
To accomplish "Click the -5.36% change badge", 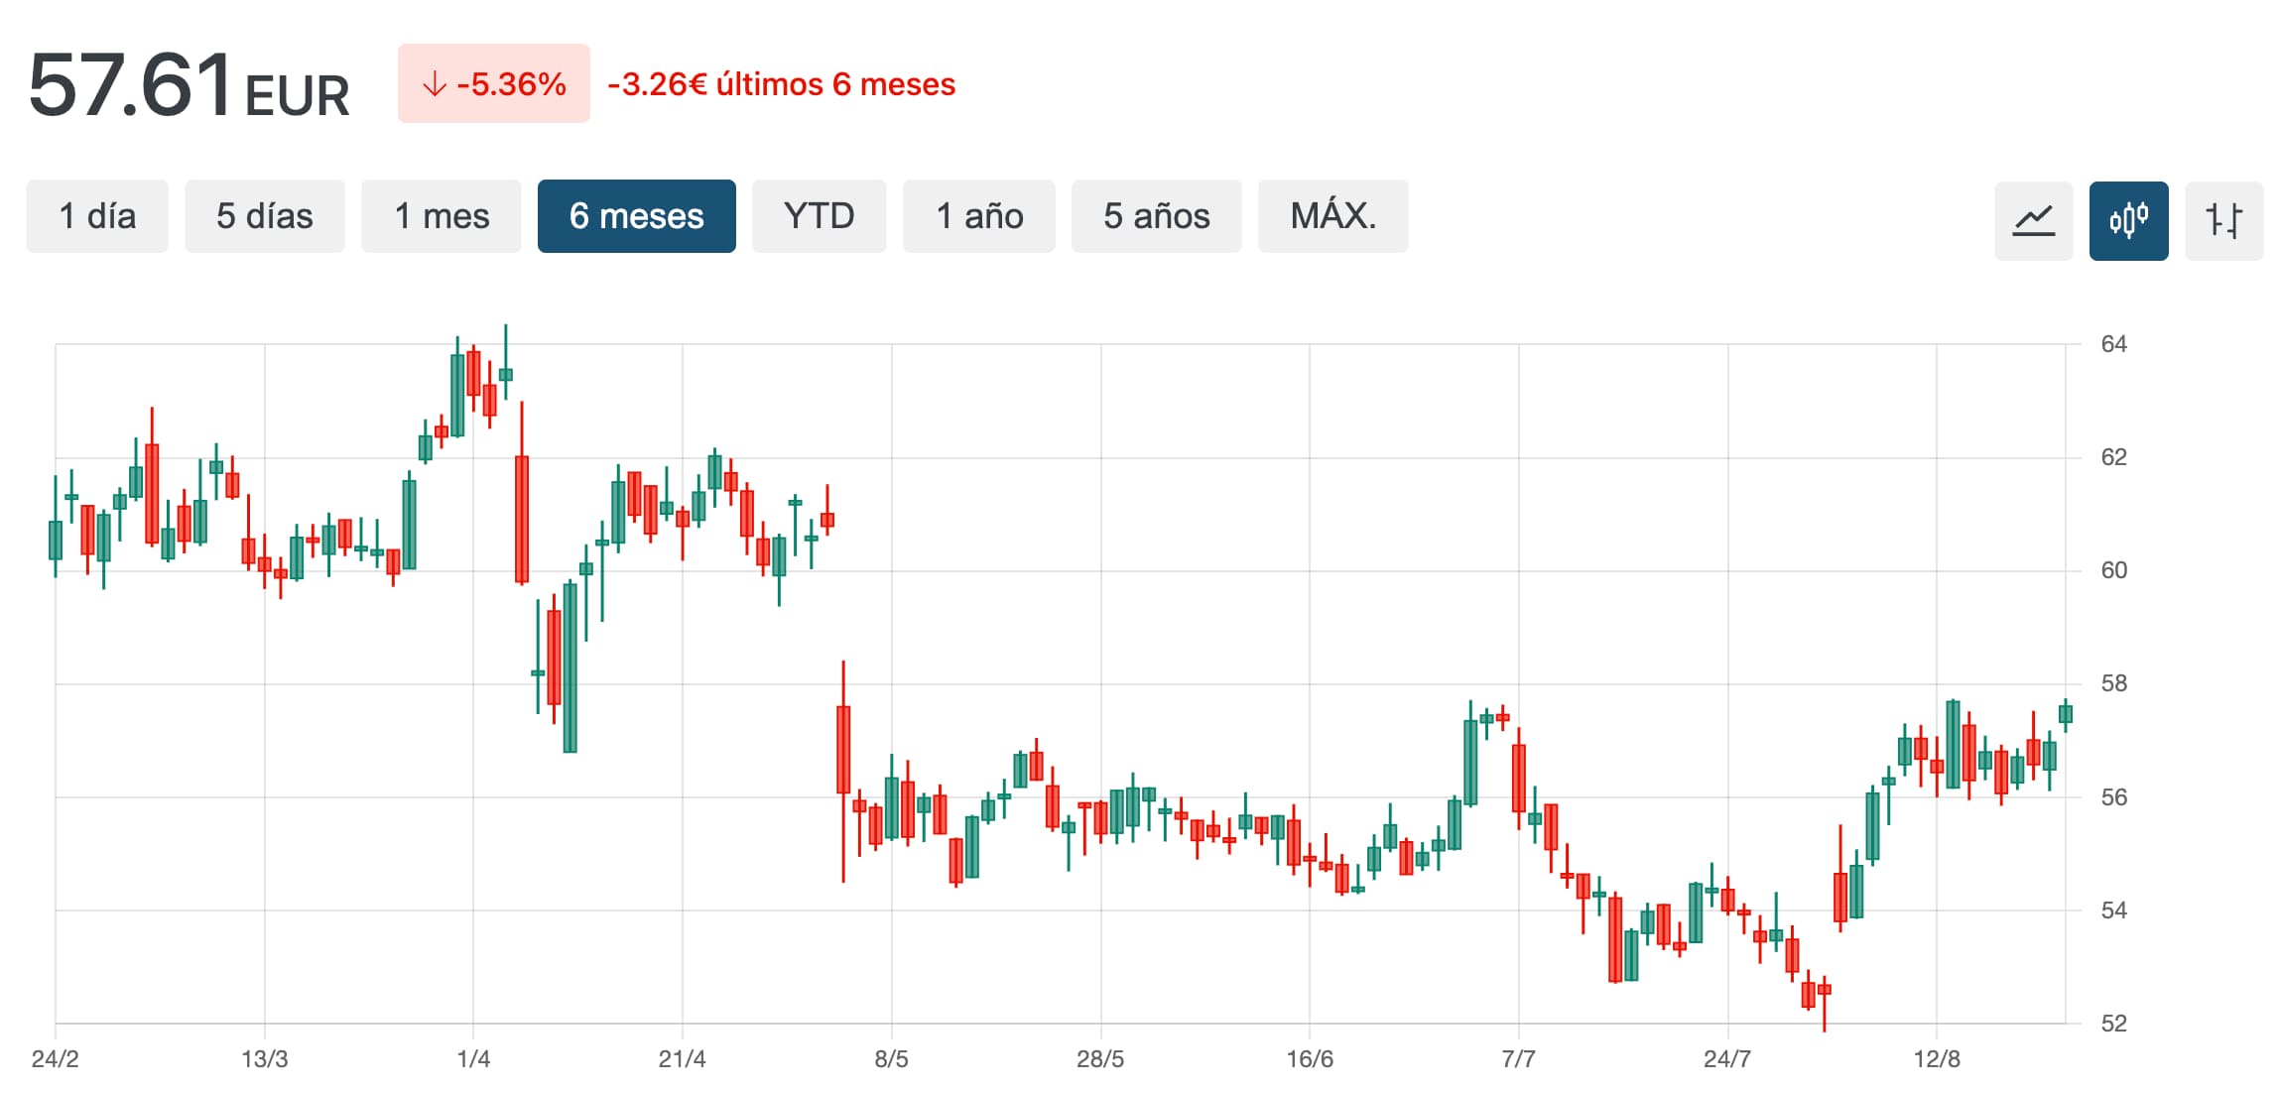I will pyautogui.click(x=494, y=83).
